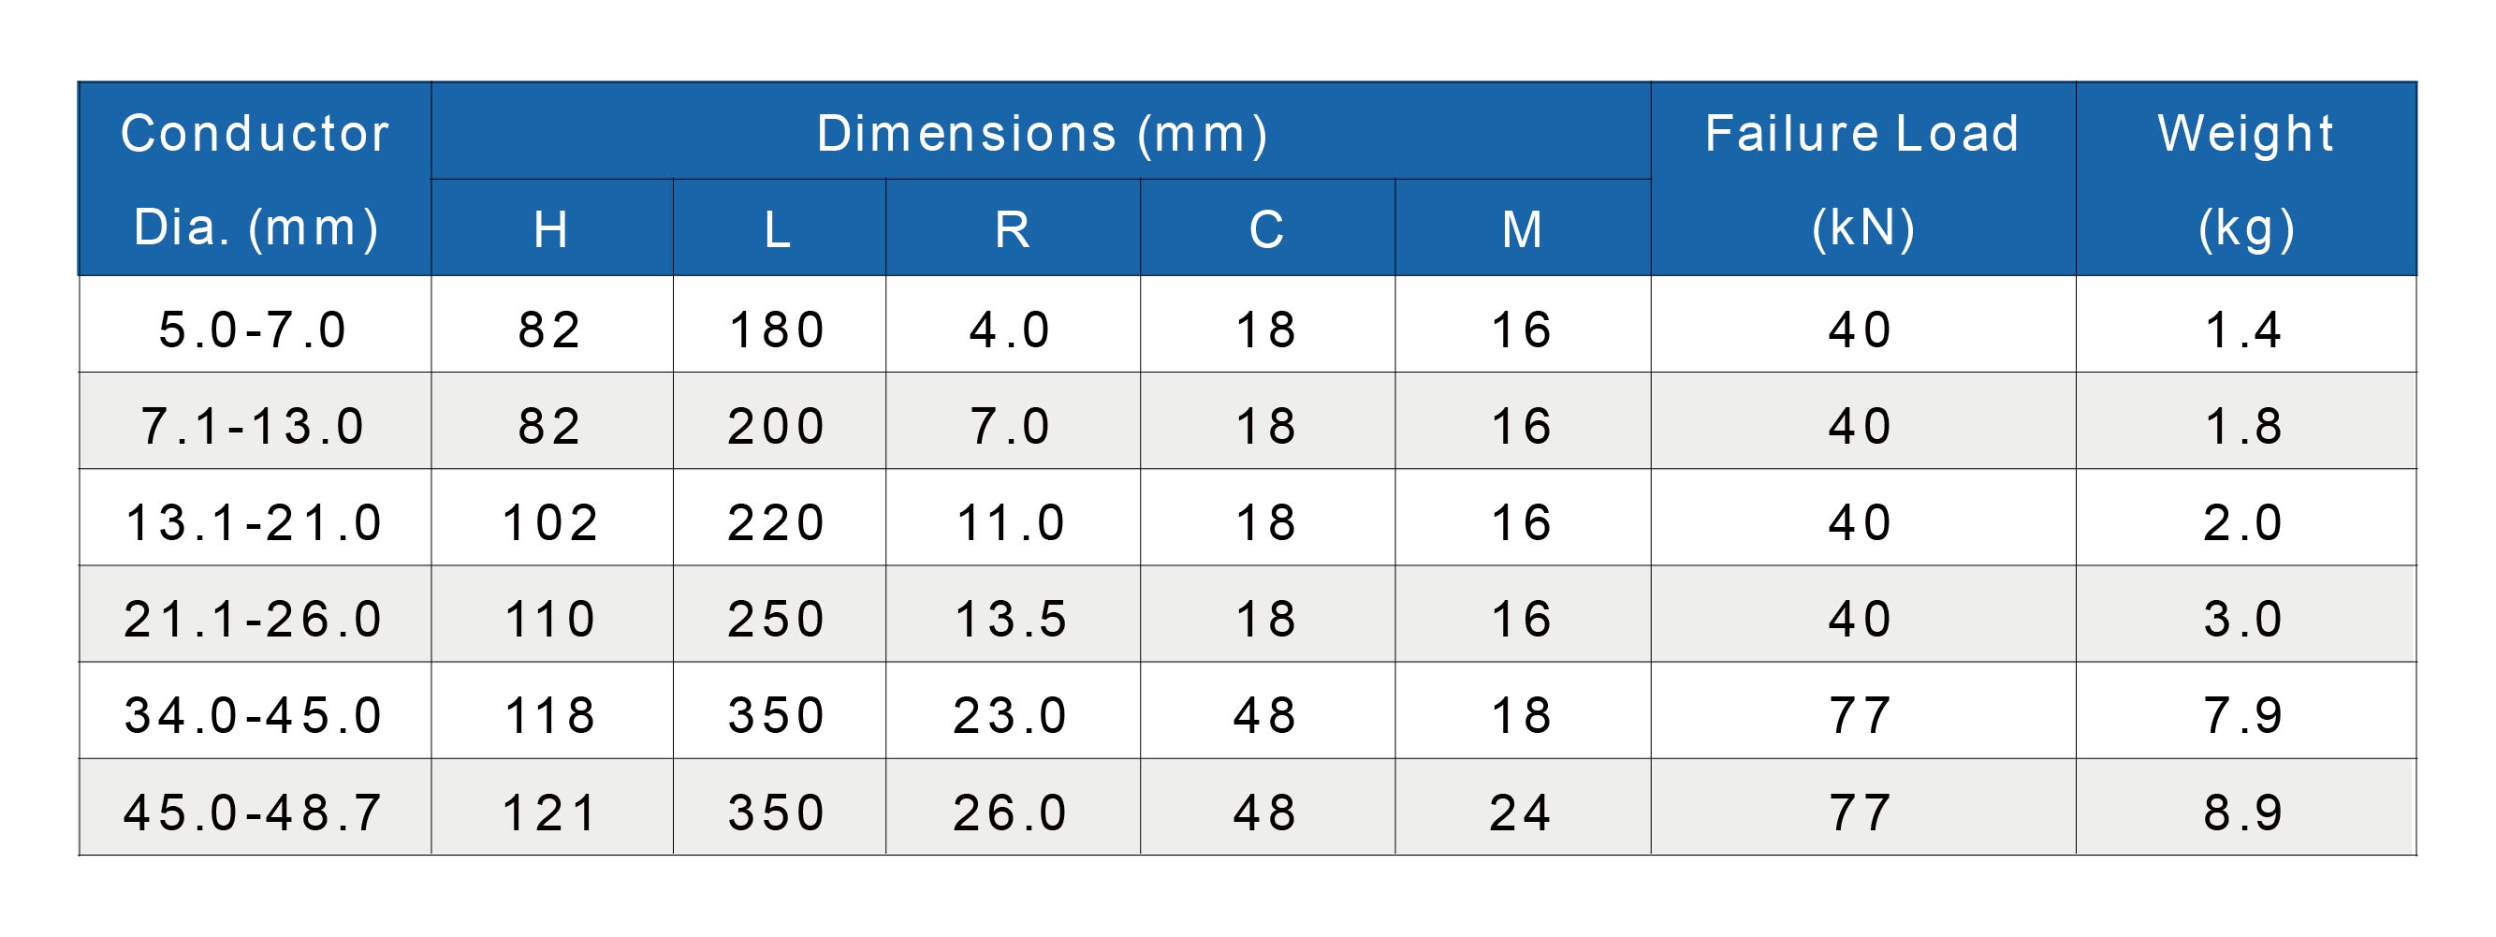
Task: Select the L value 250 cell
Action: point(777,619)
